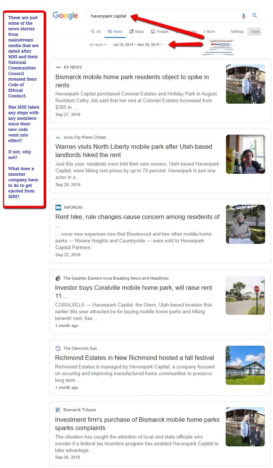This screenshot has height=468, width=273.
Task: Open the Images tab
Action: [160, 32]
